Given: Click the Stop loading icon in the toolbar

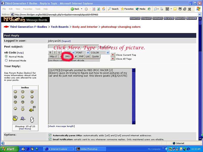Looking at the screenshot, I should pyautogui.click(x=94, y=9).
